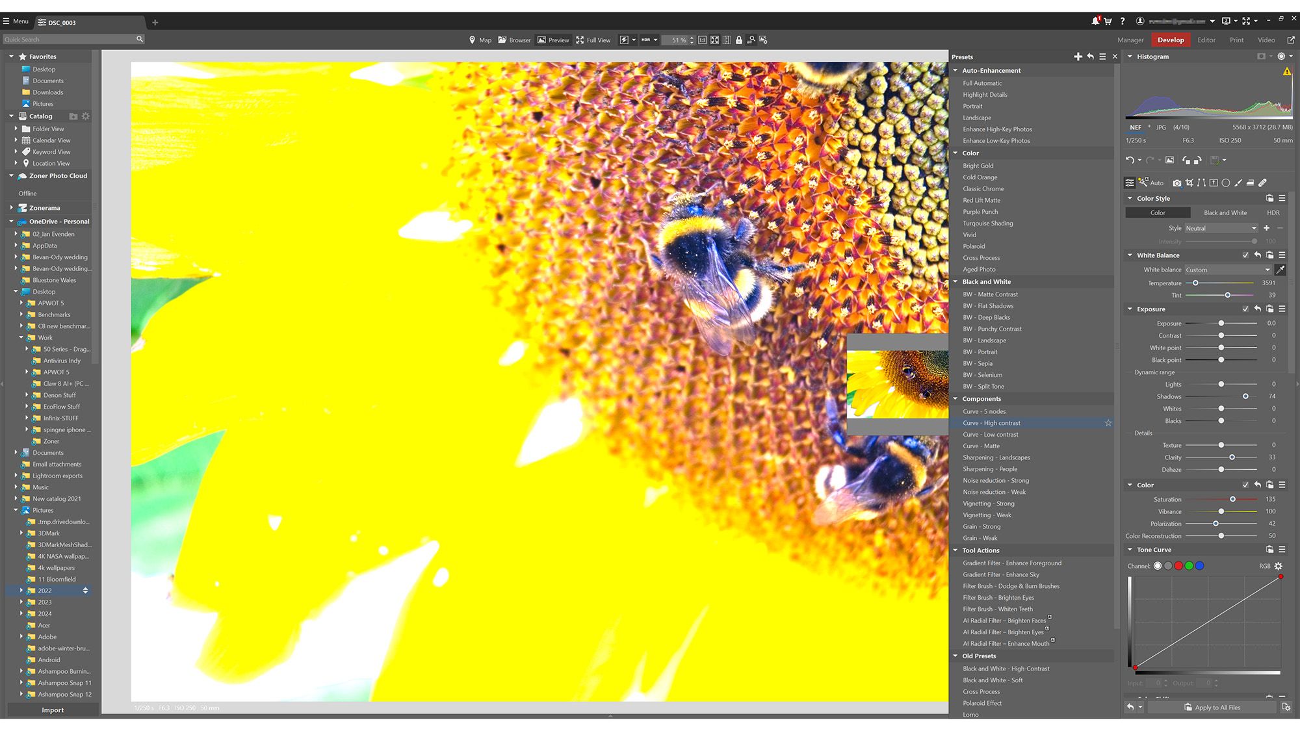Open the Radial Filter tool
The height and width of the screenshot is (731, 1300).
[1226, 183]
